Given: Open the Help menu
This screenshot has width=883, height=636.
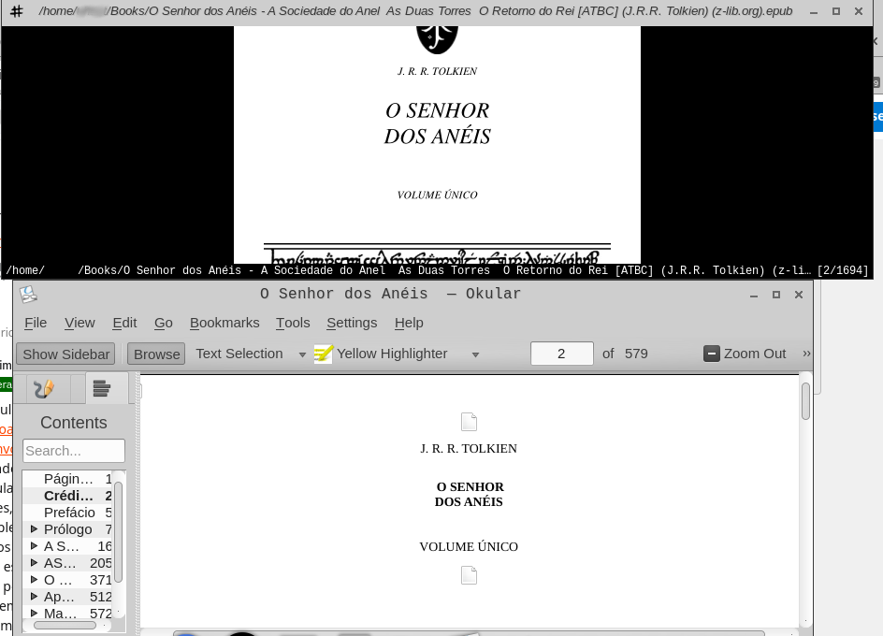Looking at the screenshot, I should point(409,323).
